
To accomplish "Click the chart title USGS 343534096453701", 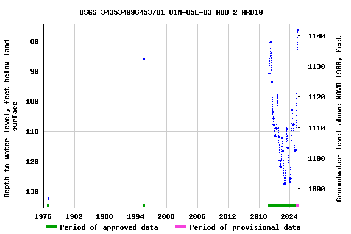I will 171,12.
